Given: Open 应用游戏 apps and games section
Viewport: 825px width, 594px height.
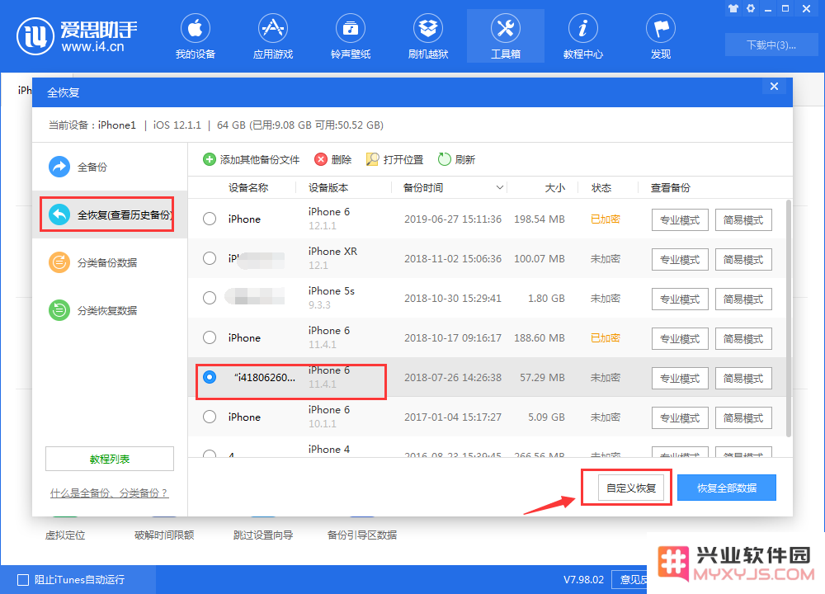Looking at the screenshot, I should (x=272, y=37).
